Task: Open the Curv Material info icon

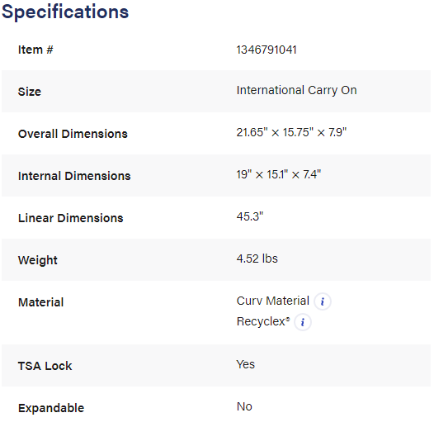Action: pyautogui.click(x=322, y=301)
